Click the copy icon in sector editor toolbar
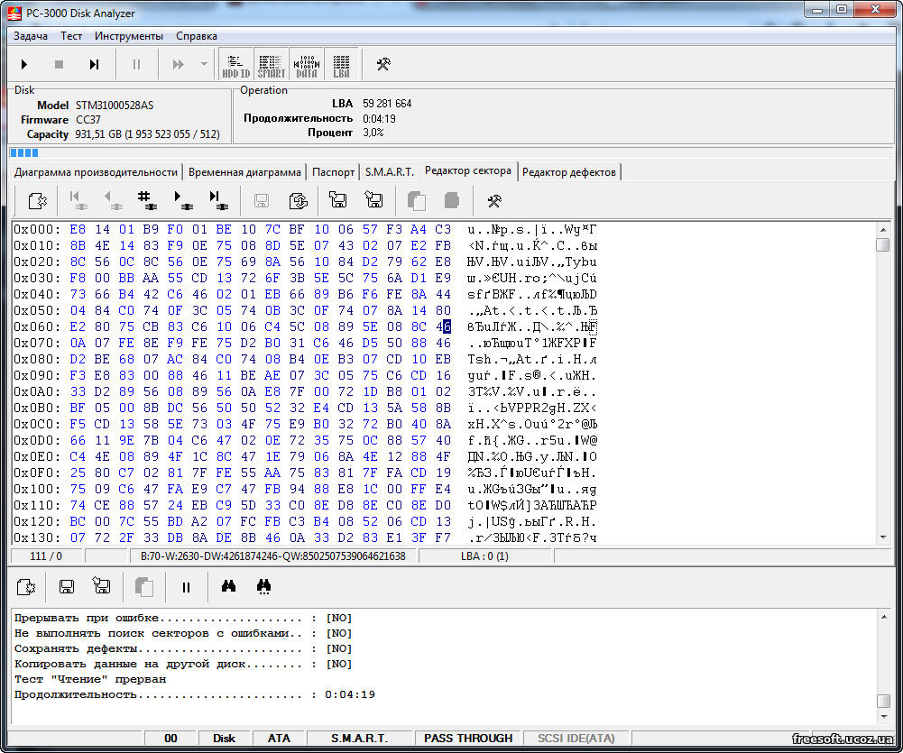 click(417, 200)
